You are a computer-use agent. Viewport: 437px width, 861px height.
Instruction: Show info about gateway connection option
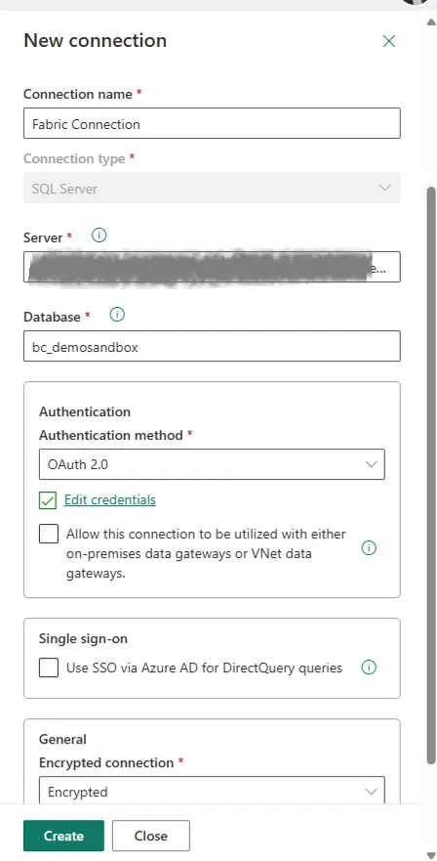coord(369,548)
